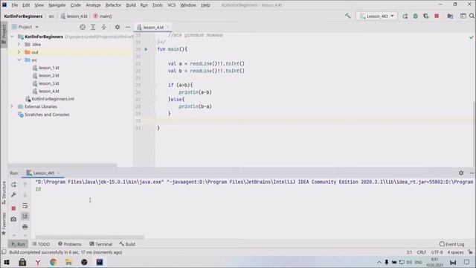Open lesson_2.kt in project tree
The image size is (476, 268).
[46, 75]
